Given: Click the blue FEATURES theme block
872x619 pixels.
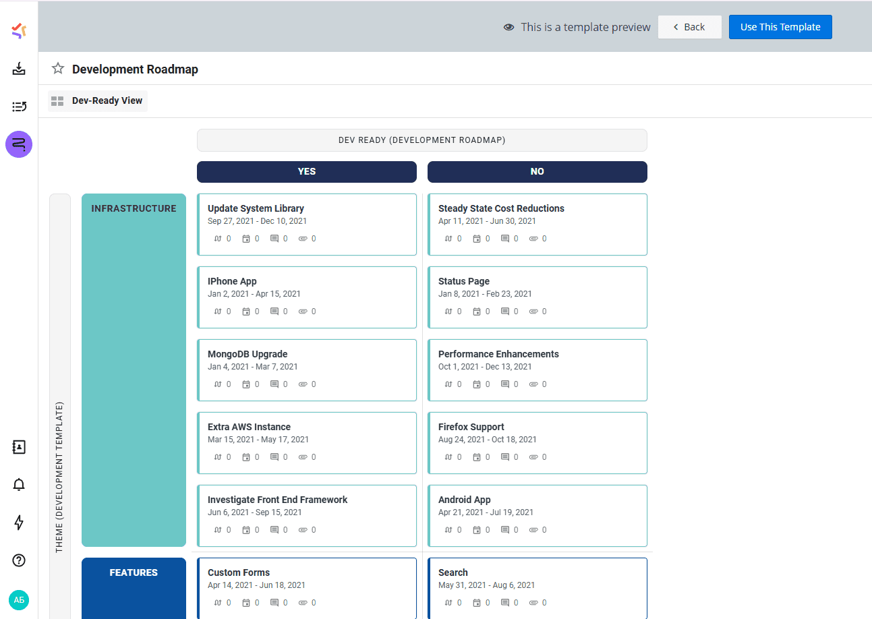Looking at the screenshot, I should 134,587.
